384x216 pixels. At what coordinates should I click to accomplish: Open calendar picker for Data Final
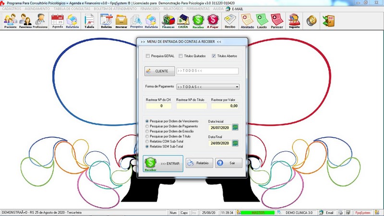click(x=235, y=143)
